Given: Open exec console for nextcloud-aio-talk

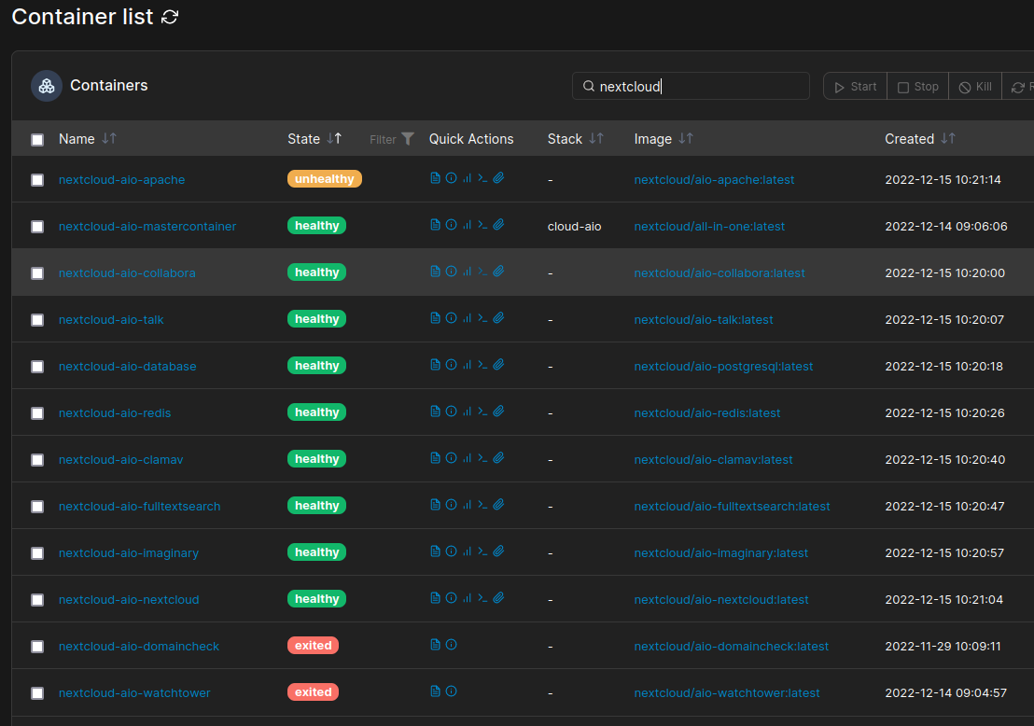Looking at the screenshot, I should 482,317.
